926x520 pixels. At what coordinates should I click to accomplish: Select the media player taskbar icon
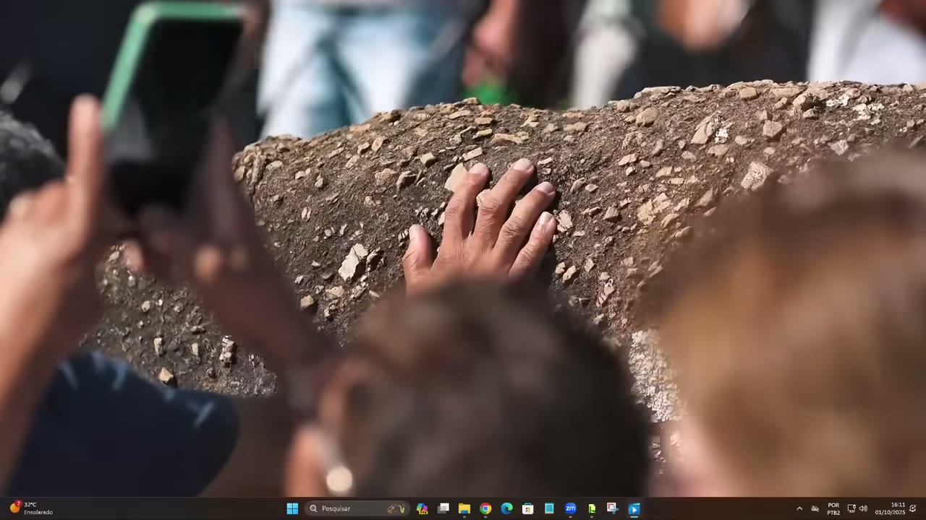click(634, 508)
